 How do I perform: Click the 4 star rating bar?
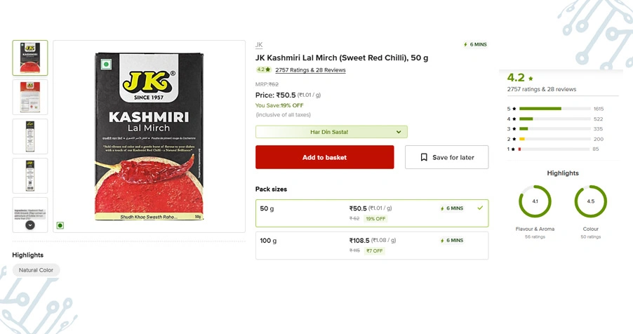(x=554, y=119)
